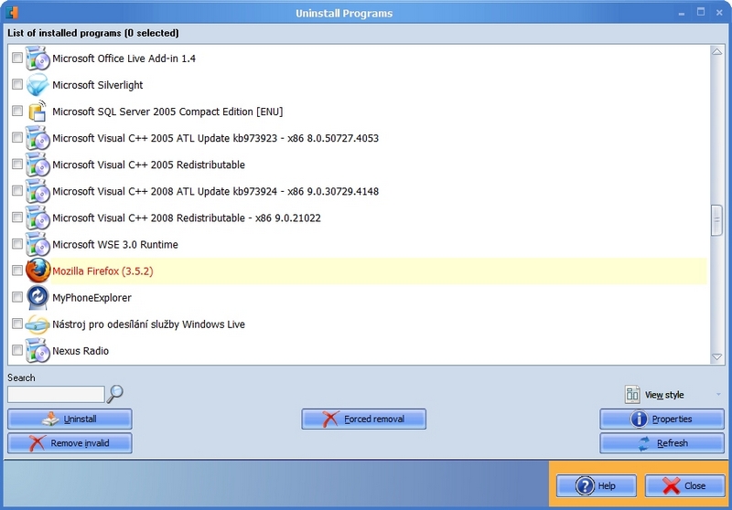Image resolution: width=732 pixels, height=510 pixels.
Task: Select Microsoft SQL Server 2005 Compact Edition text
Action: [167, 112]
